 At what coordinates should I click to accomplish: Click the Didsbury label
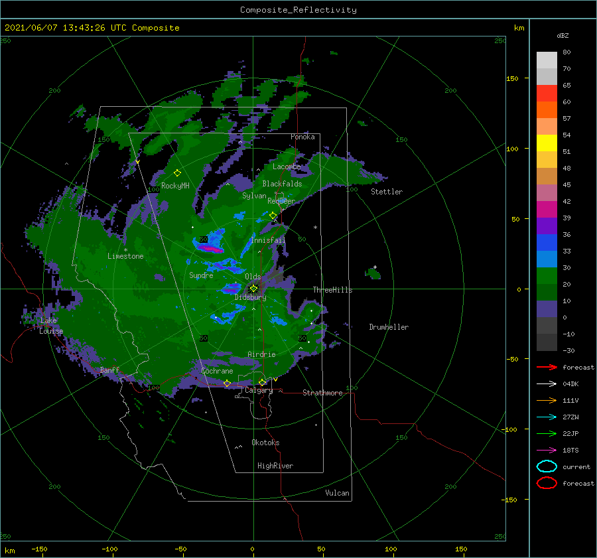tap(251, 297)
